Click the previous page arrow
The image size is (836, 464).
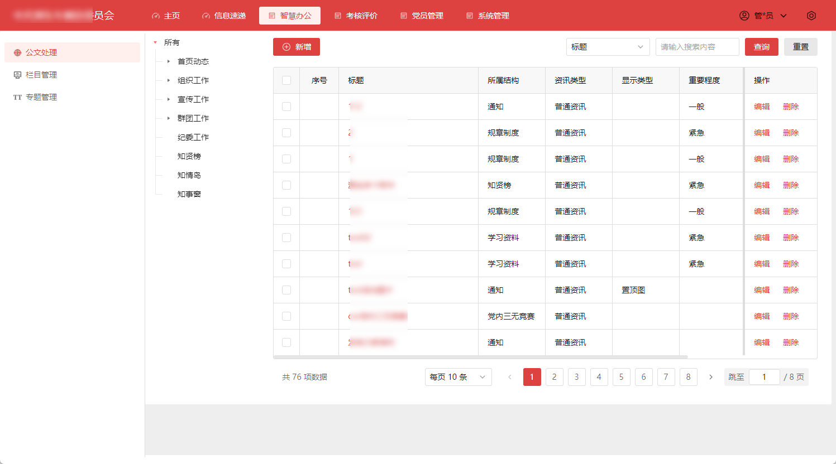click(x=510, y=377)
